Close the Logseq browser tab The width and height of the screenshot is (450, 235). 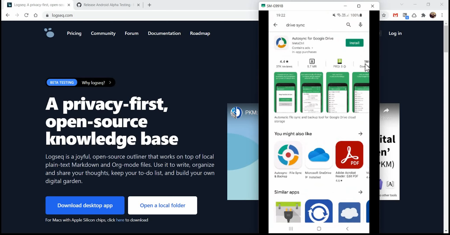pyautogui.click(x=69, y=5)
